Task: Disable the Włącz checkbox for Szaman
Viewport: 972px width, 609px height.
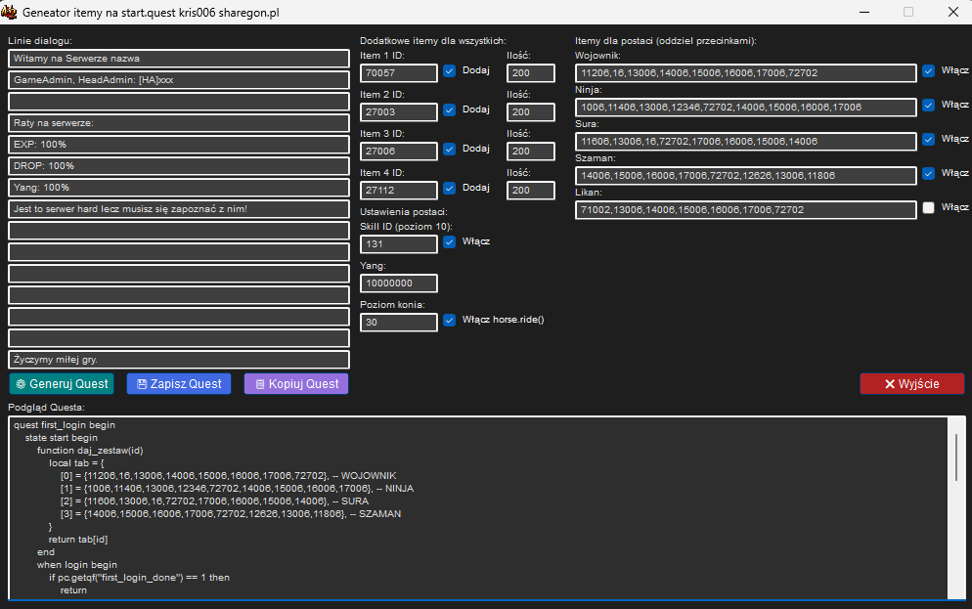Action: 929,174
